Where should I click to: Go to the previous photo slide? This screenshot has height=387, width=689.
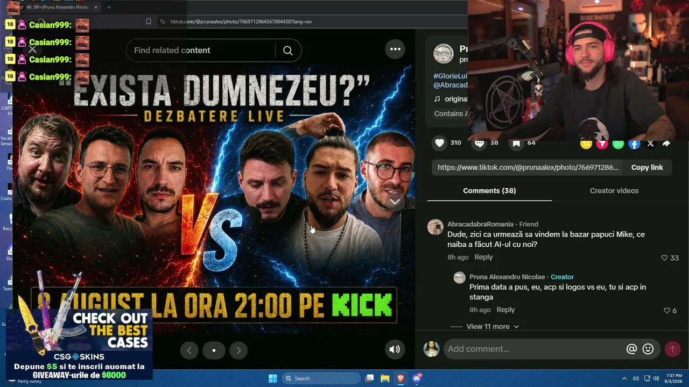[x=189, y=350]
